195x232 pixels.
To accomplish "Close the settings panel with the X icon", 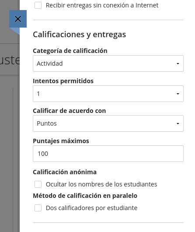I will 18,19.
